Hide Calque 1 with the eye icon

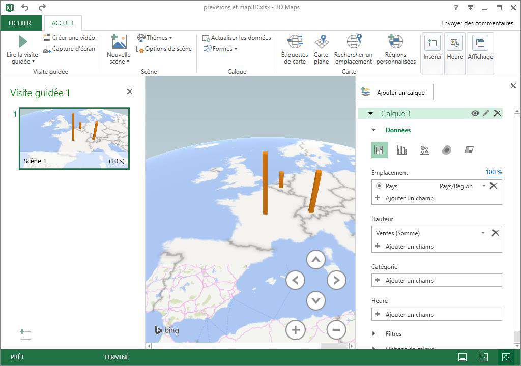475,114
